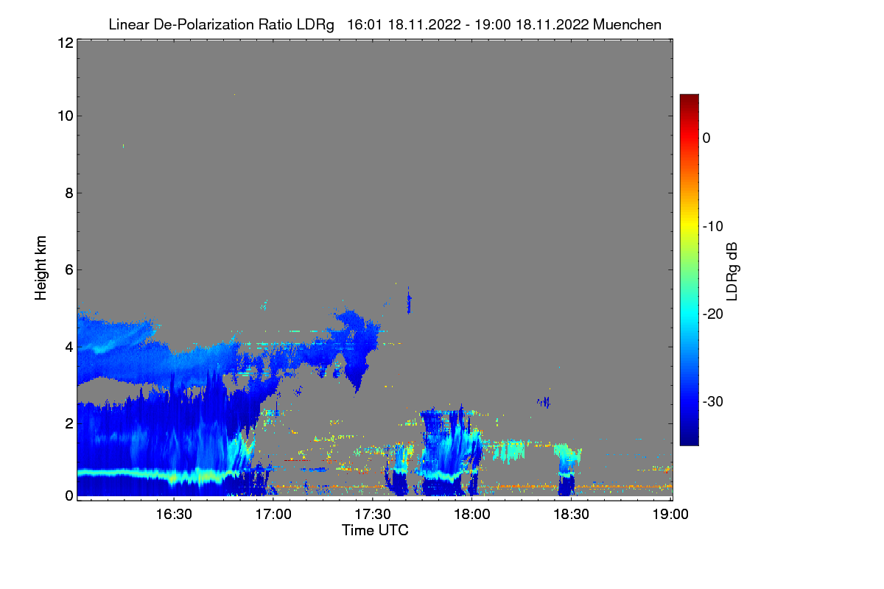884x589 pixels.
Task: Click the dark blue bottom of colorbar
Action: (689, 440)
